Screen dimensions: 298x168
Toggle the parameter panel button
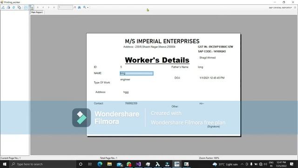[26, 7]
